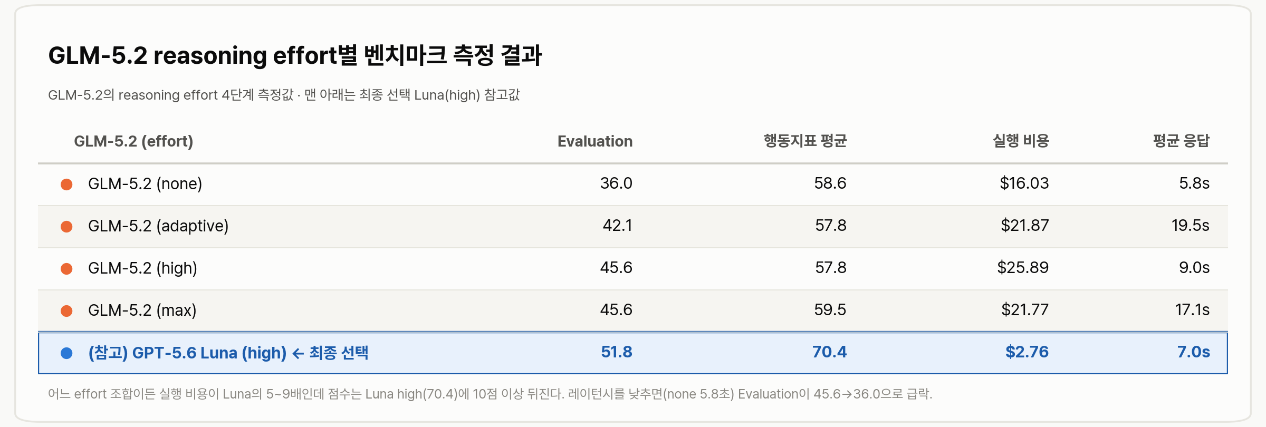Click the blue dot beside GPT-5.6 Luna (high)
Image resolution: width=1266 pixels, height=427 pixels.
tap(66, 353)
